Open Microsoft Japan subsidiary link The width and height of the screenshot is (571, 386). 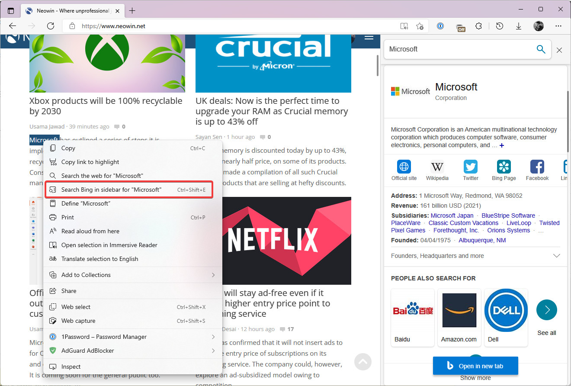452,216
